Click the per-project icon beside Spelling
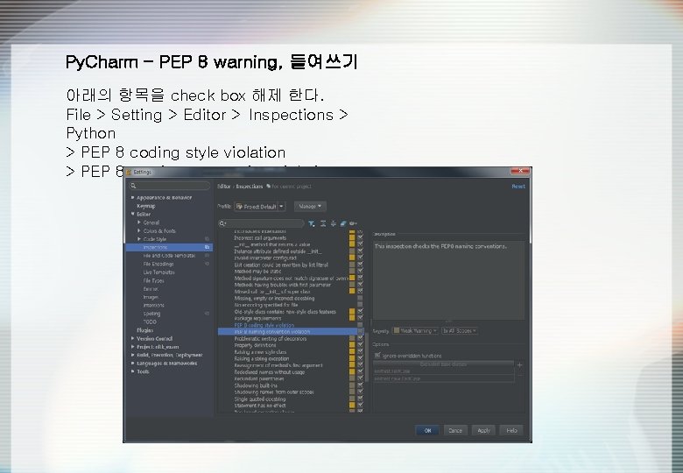Viewport: 683px width, 473px height. [x=207, y=314]
